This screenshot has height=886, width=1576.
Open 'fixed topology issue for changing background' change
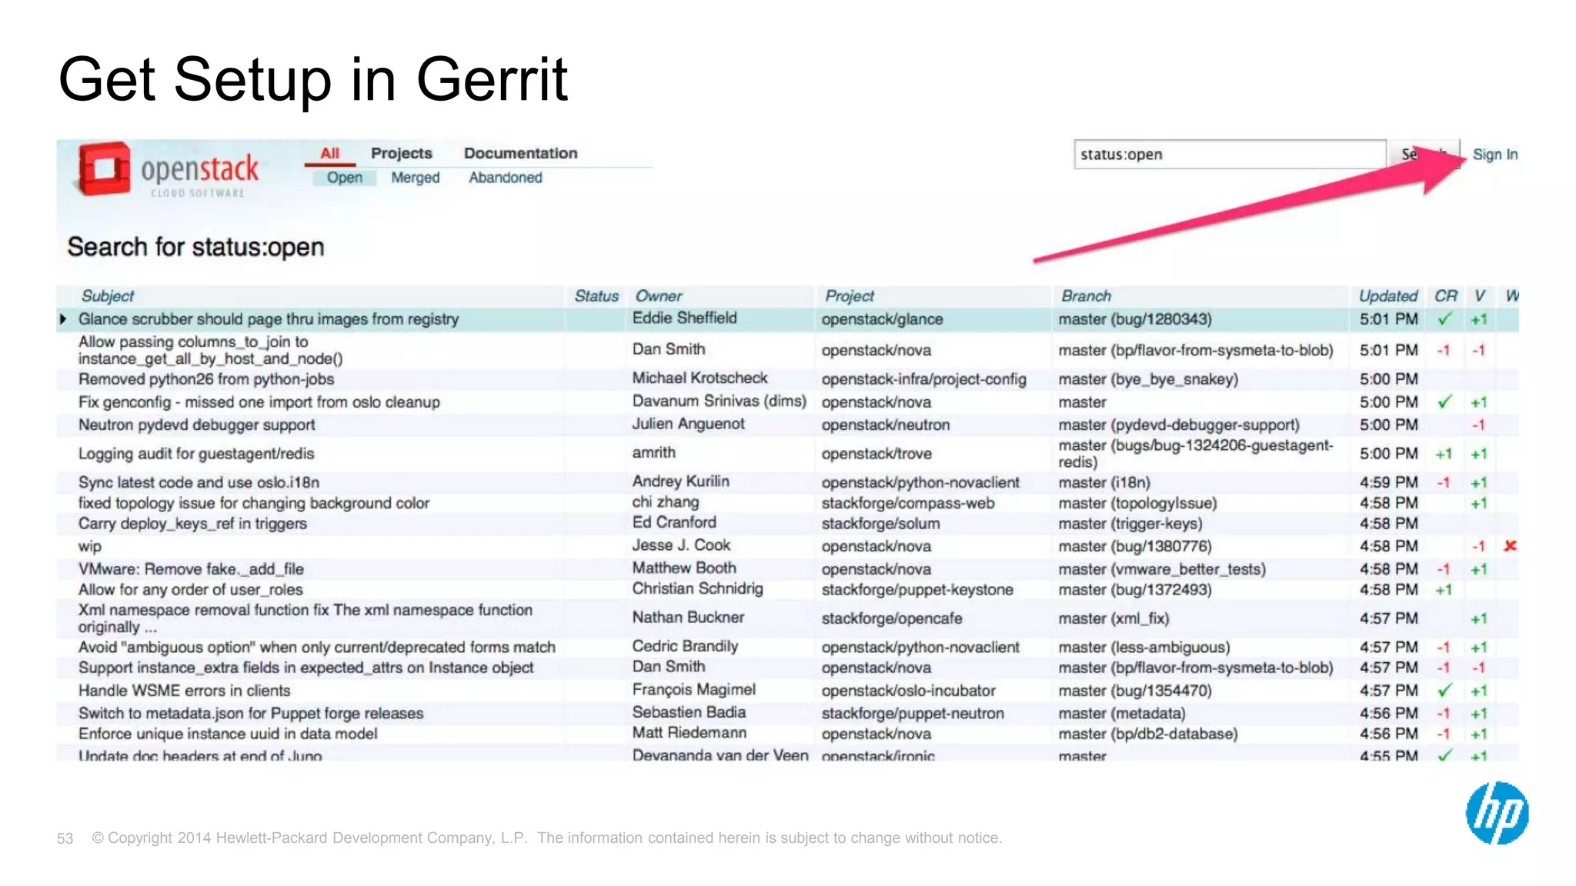(x=254, y=503)
